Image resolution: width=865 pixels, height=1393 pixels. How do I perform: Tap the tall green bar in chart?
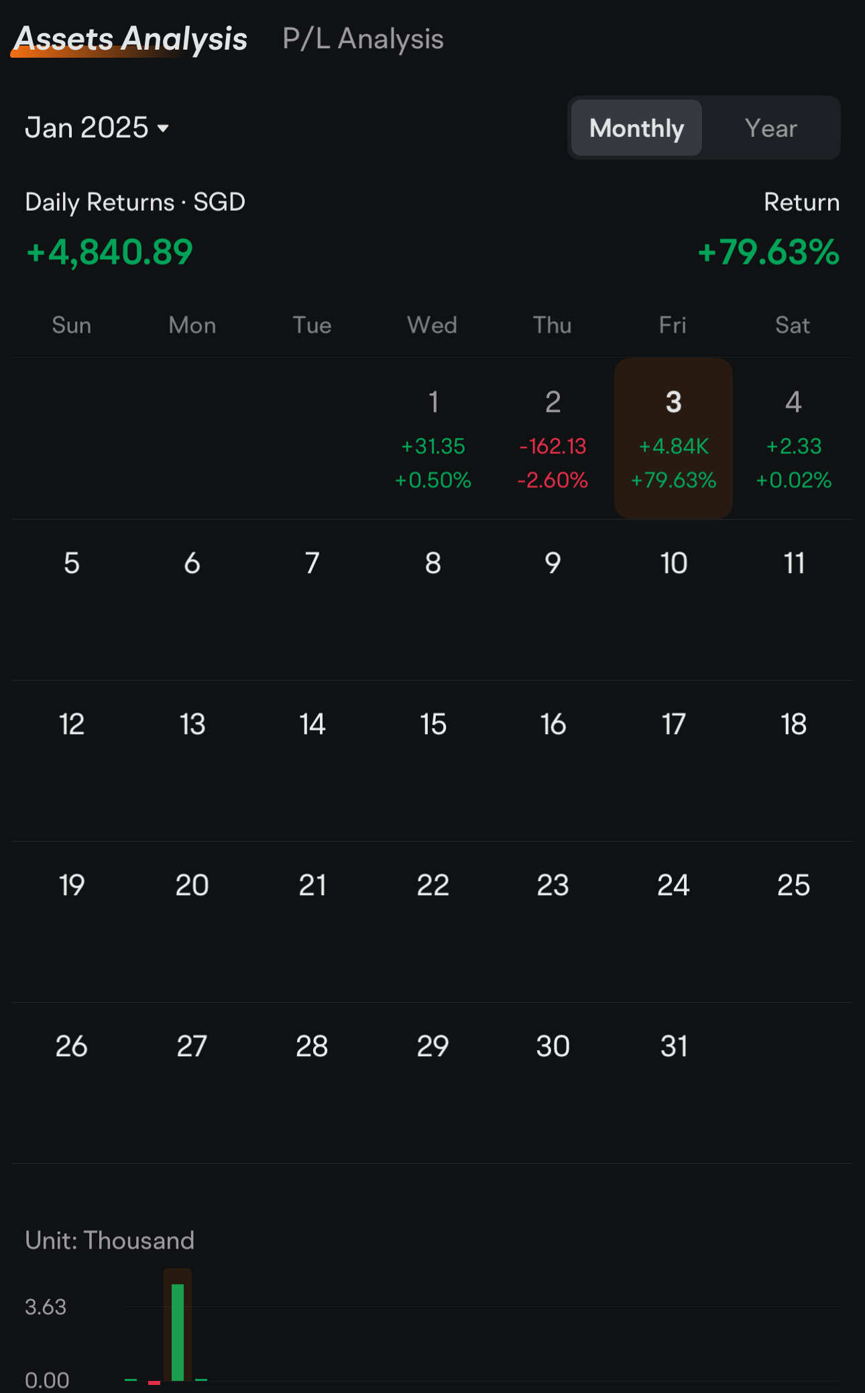[x=178, y=1332]
